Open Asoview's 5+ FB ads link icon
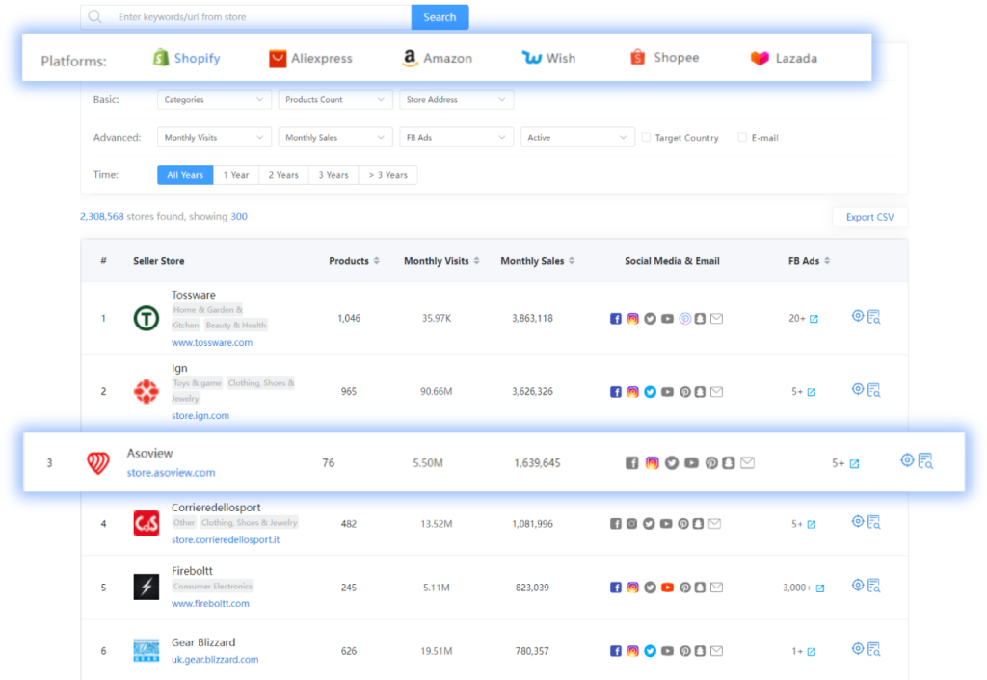The height and width of the screenshot is (680, 987). point(854,463)
